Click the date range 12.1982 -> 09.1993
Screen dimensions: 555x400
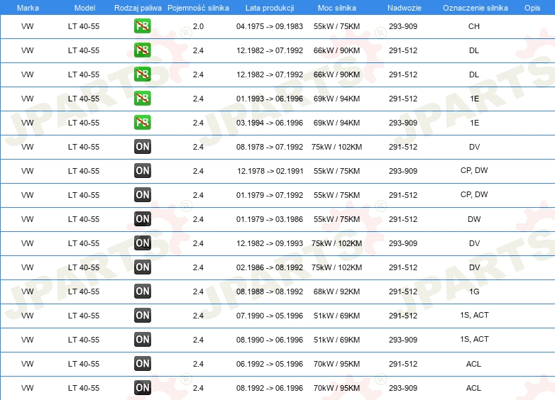270,243
